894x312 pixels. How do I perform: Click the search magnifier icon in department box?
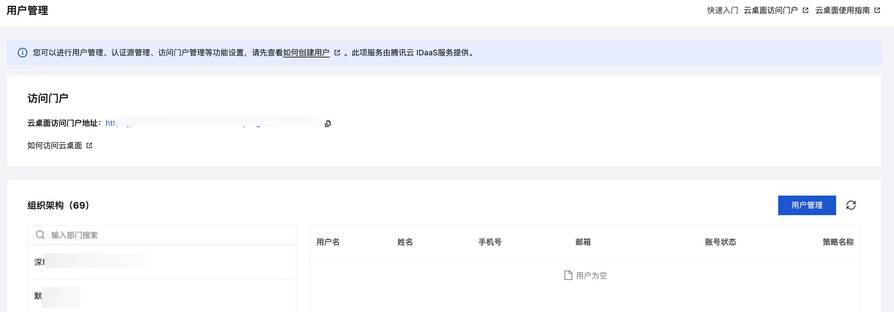pos(40,235)
